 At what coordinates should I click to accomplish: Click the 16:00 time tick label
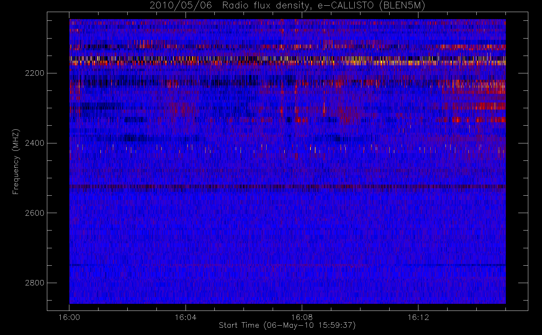[69, 317]
